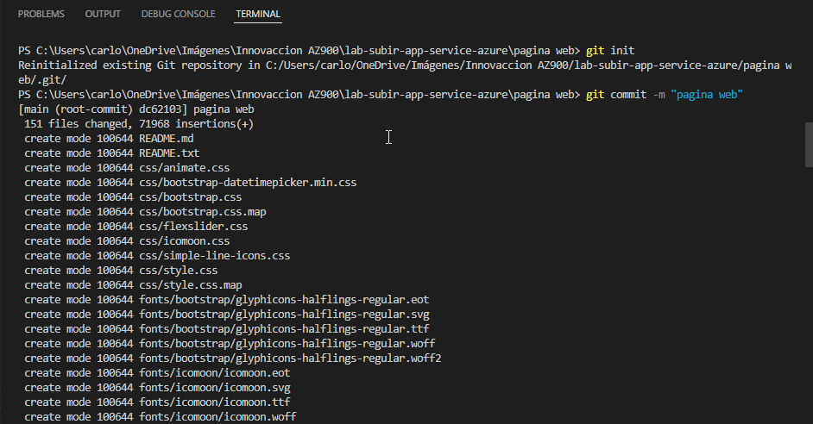
Task: Click the 'README.txt' output line
Action: [x=112, y=153]
